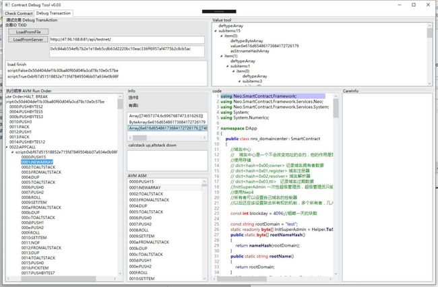Collapse the 0022:APPCALL tree node
438x287 pixels.
7,147
